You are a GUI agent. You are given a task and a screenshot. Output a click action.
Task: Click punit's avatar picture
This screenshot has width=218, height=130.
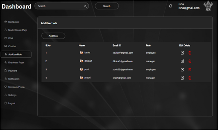coord(81,69)
